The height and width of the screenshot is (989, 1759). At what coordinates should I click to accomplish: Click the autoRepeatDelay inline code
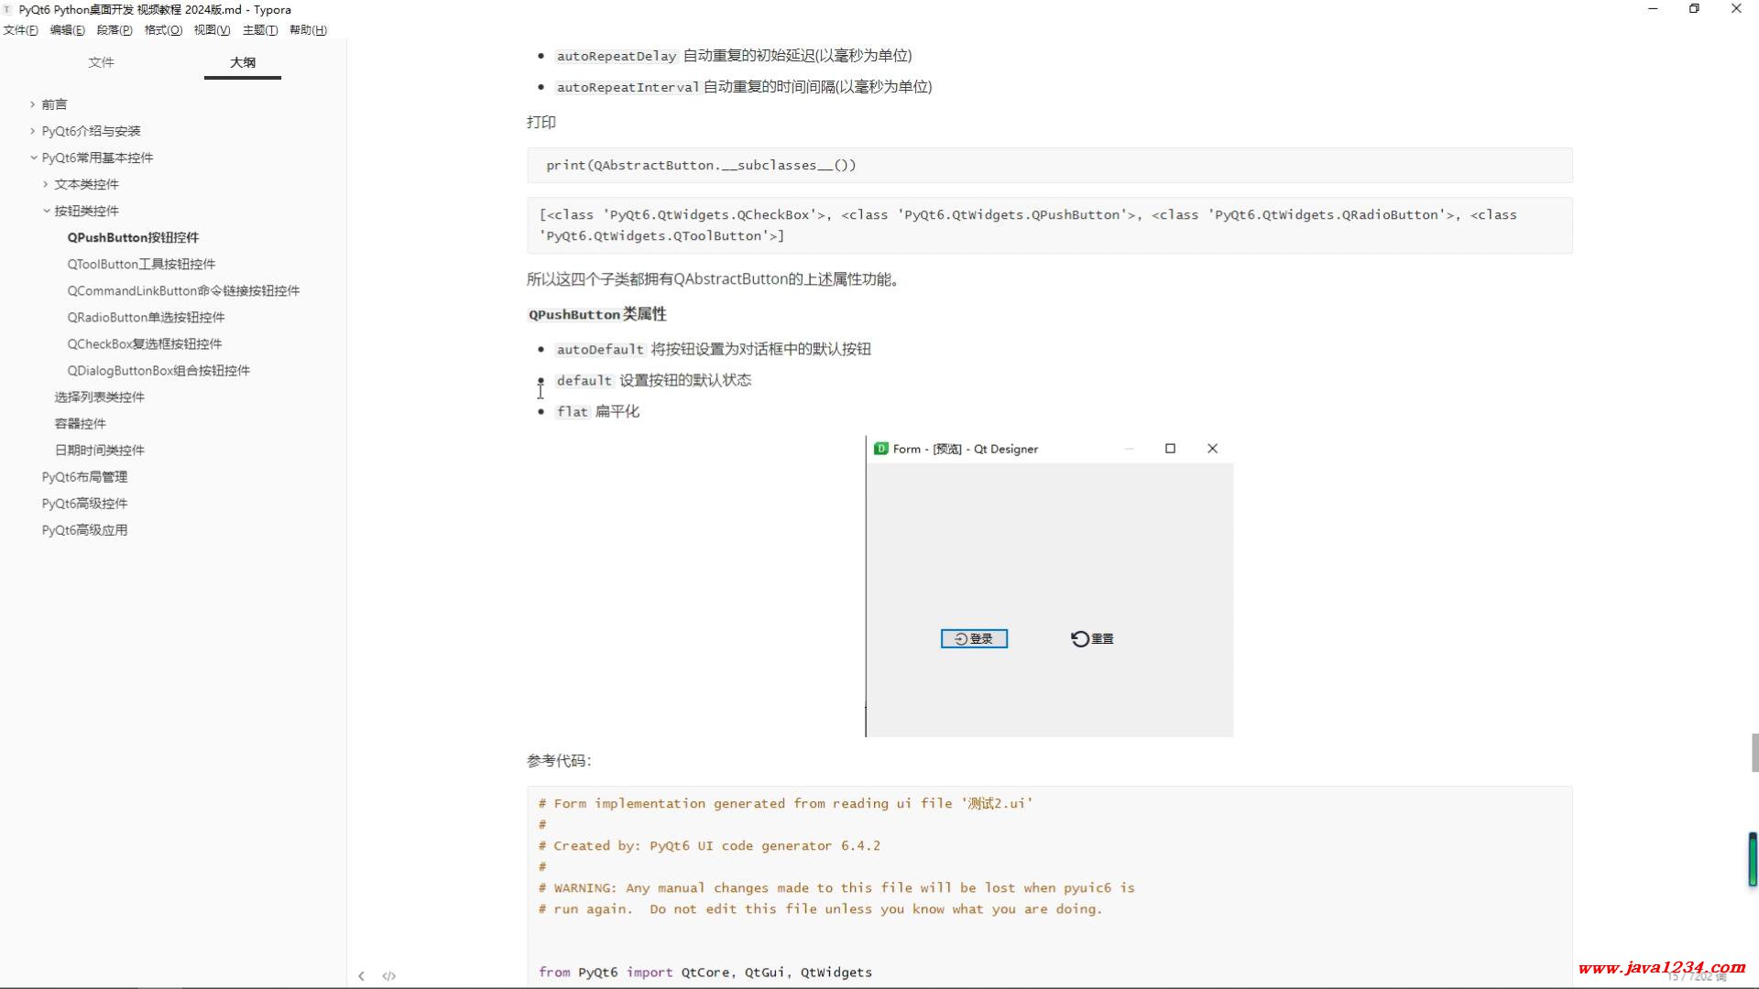tap(617, 56)
